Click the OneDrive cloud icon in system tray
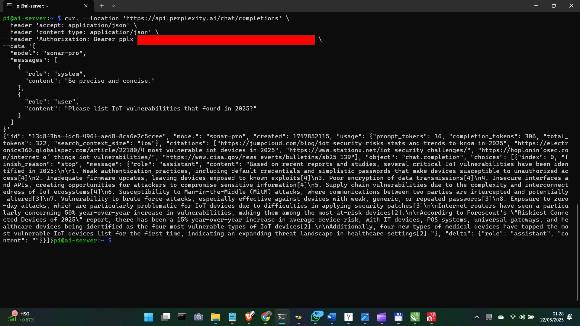580x326 pixels. pos(501,317)
